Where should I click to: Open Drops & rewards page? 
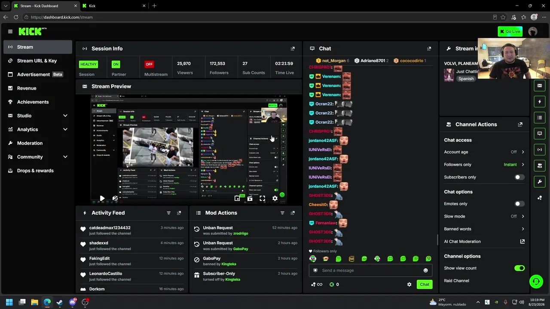(x=38, y=170)
